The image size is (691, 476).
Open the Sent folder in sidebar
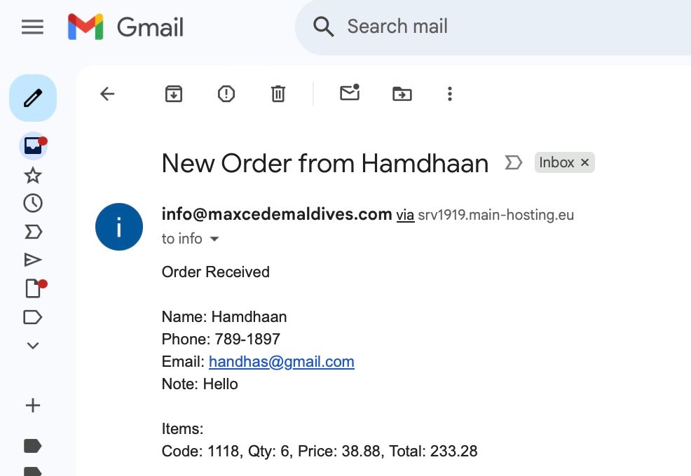(33, 260)
